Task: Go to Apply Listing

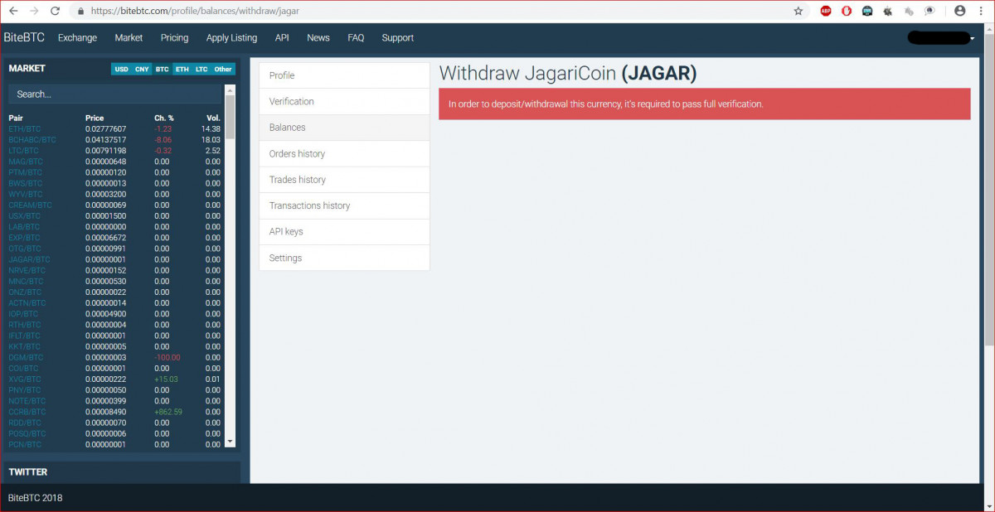Action: pyautogui.click(x=231, y=38)
